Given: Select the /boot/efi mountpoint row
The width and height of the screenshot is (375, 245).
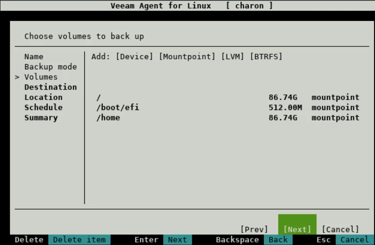Looking at the screenshot, I should tap(227, 107).
